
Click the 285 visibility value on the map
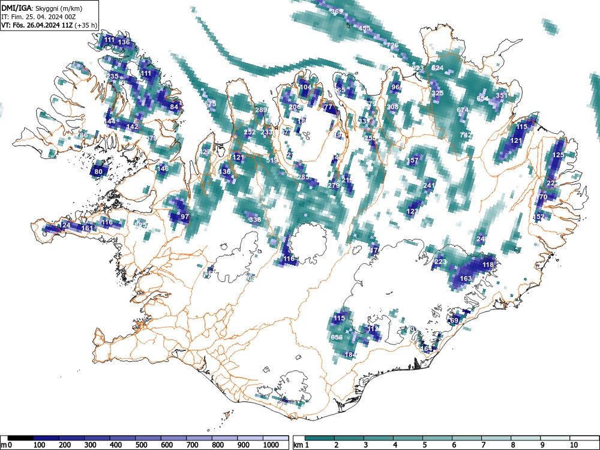point(303,177)
